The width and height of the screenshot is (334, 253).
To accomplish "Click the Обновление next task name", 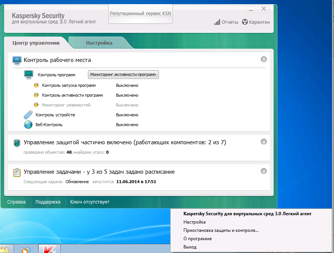I will pyautogui.click(x=77, y=182).
